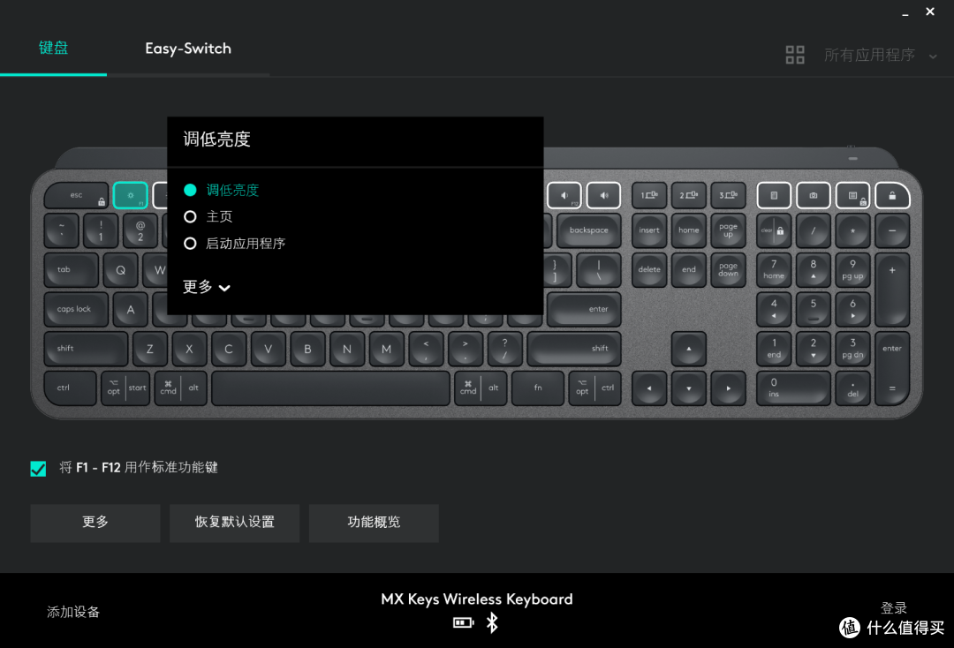Viewport: 954px width, 648px height.
Task: Switch to the 键盘 tab
Action: [54, 48]
